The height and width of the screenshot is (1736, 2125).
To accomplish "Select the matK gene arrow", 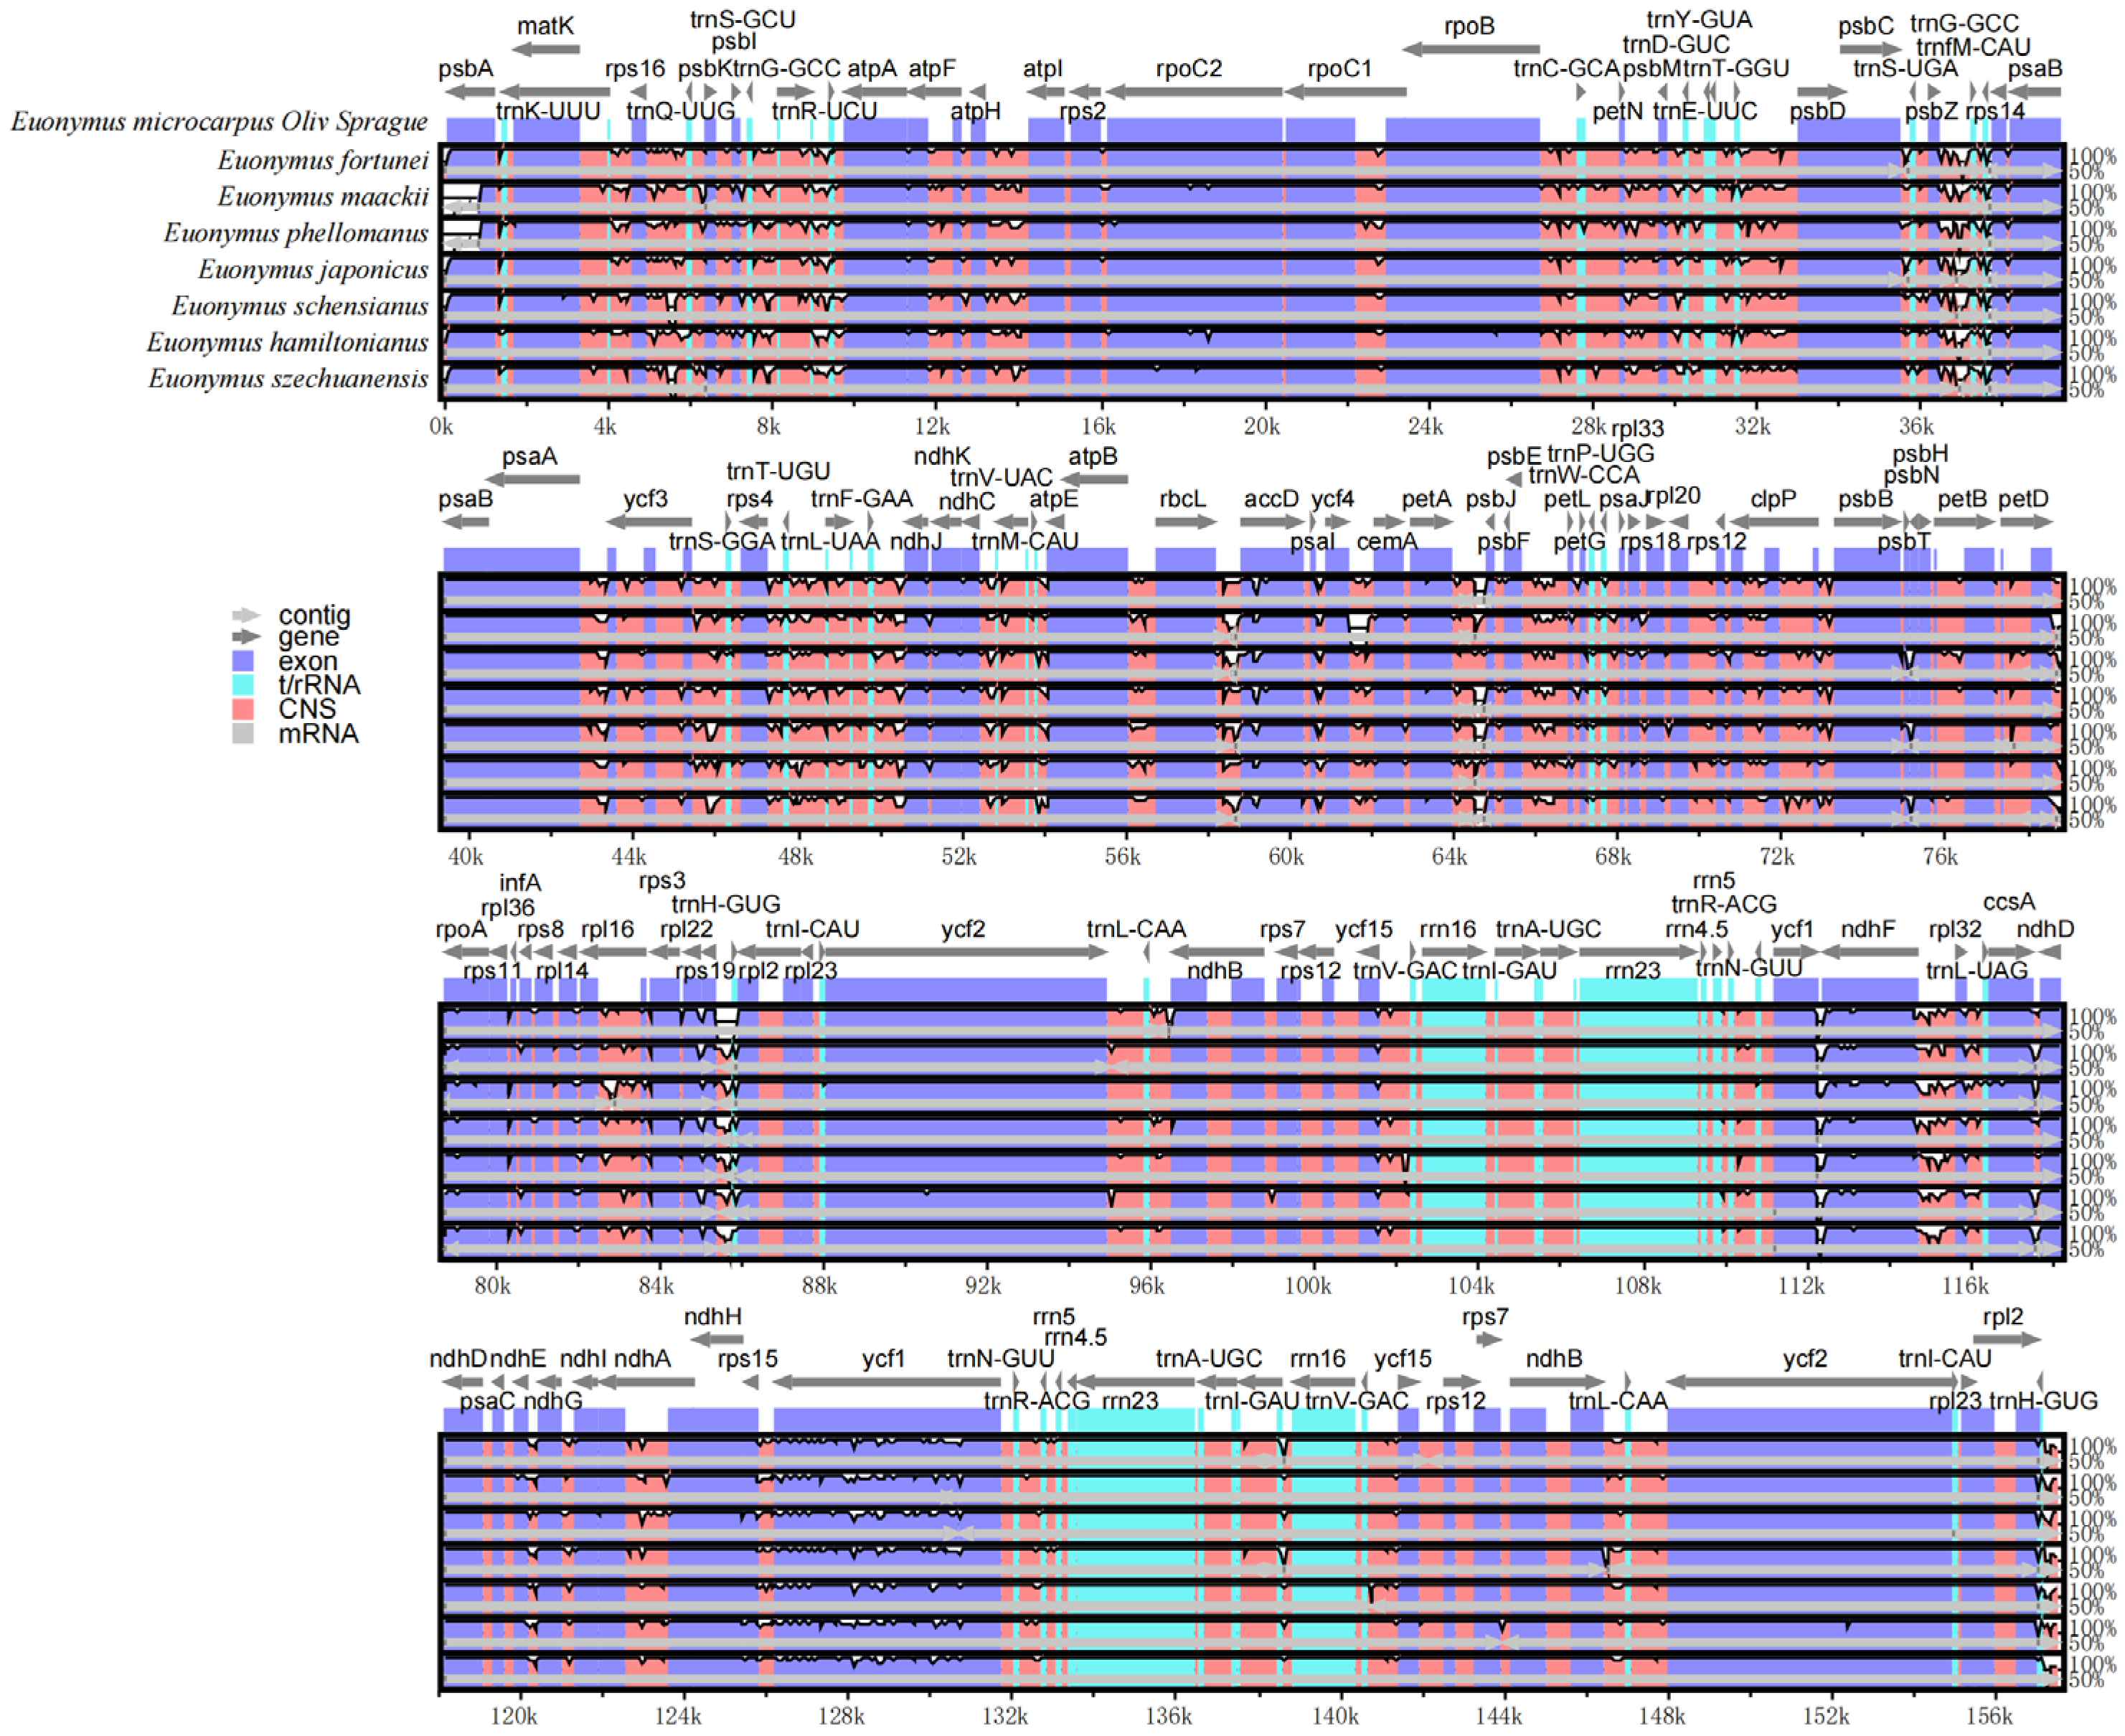I will (x=545, y=48).
